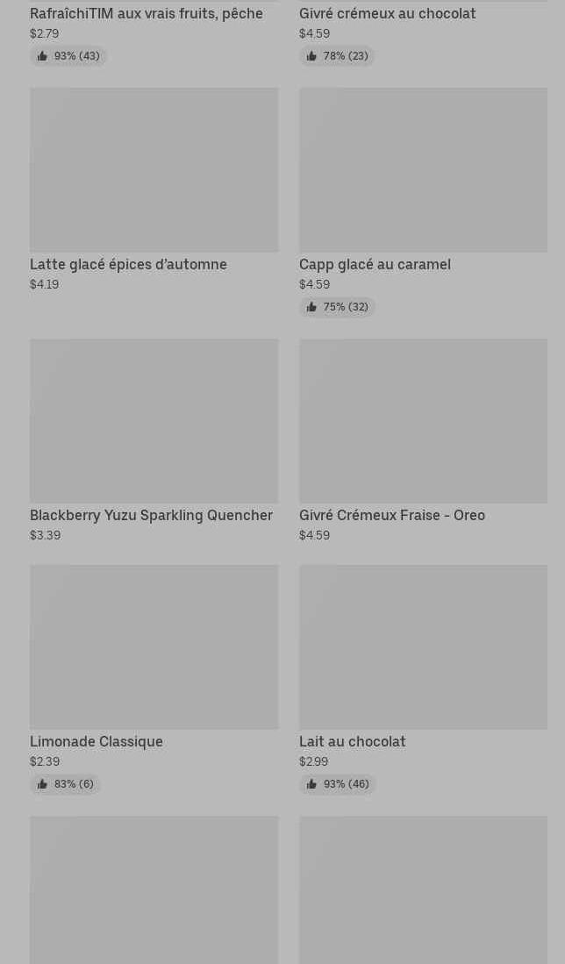Click the 93% (43) rating badge
This screenshot has width=565, height=964.
(68, 56)
